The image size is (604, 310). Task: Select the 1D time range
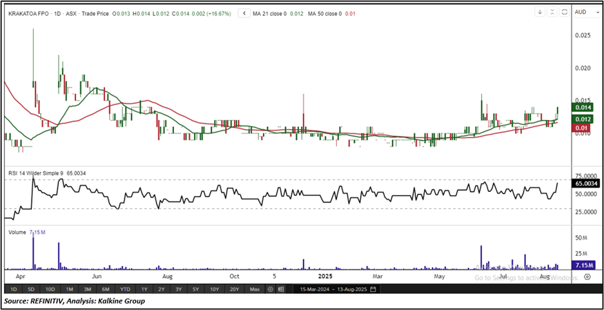(13, 289)
